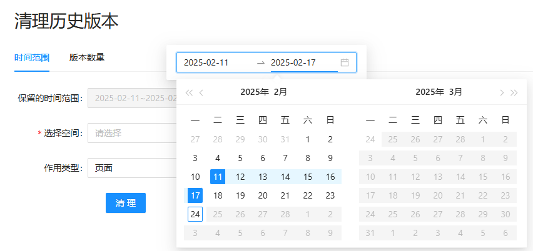Select February 11 in the calendar
Image resolution: width=533 pixels, height=251 pixels.
[218, 177]
